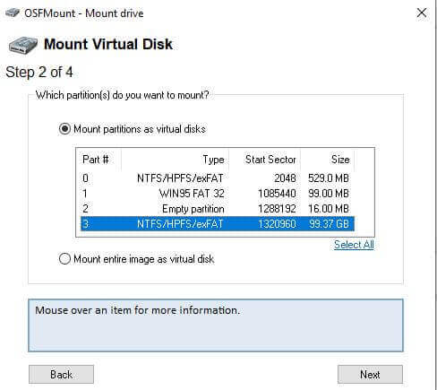
Task: Select partition 0 NTFS 529.0 MB row
Action: 218,178
